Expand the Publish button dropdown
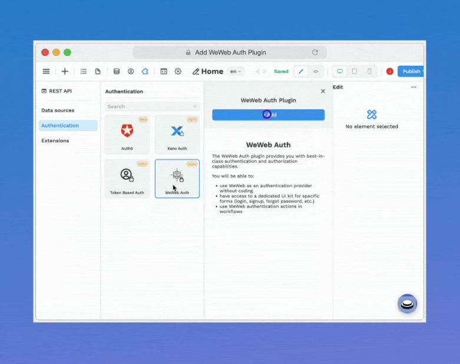This screenshot has width=460, height=364. pyautogui.click(x=422, y=71)
